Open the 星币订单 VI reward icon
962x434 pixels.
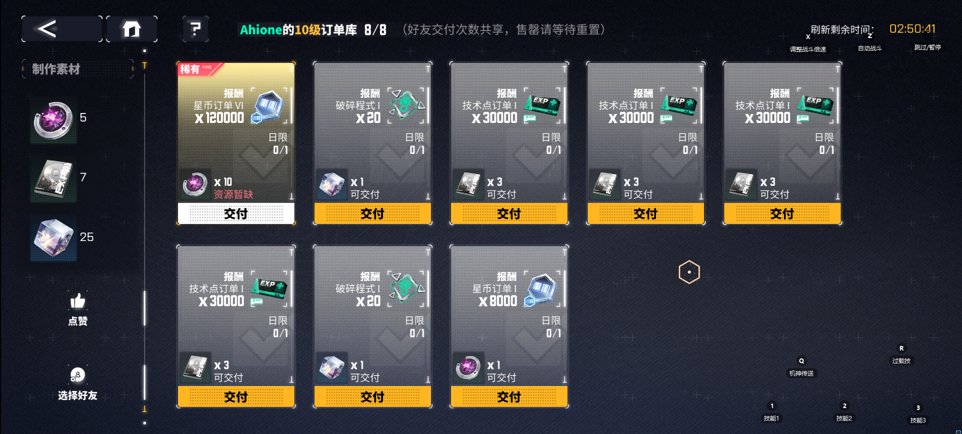(269, 106)
